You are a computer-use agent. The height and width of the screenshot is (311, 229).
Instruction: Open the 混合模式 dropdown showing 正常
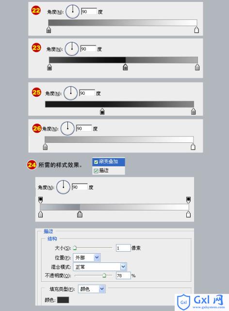[x=100, y=267]
